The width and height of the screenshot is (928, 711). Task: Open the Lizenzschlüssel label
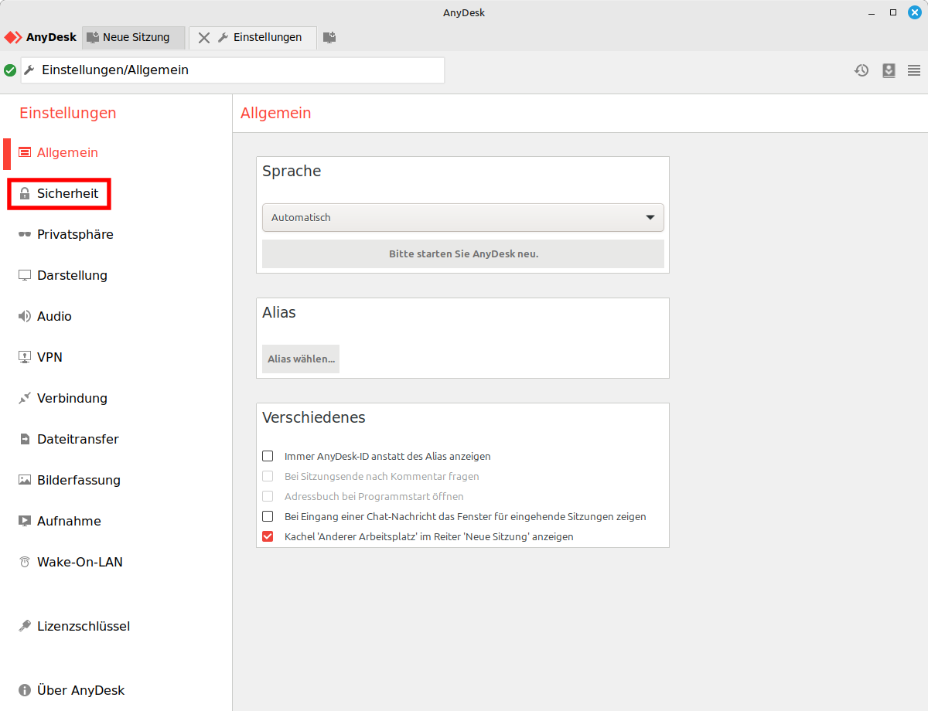(x=84, y=626)
